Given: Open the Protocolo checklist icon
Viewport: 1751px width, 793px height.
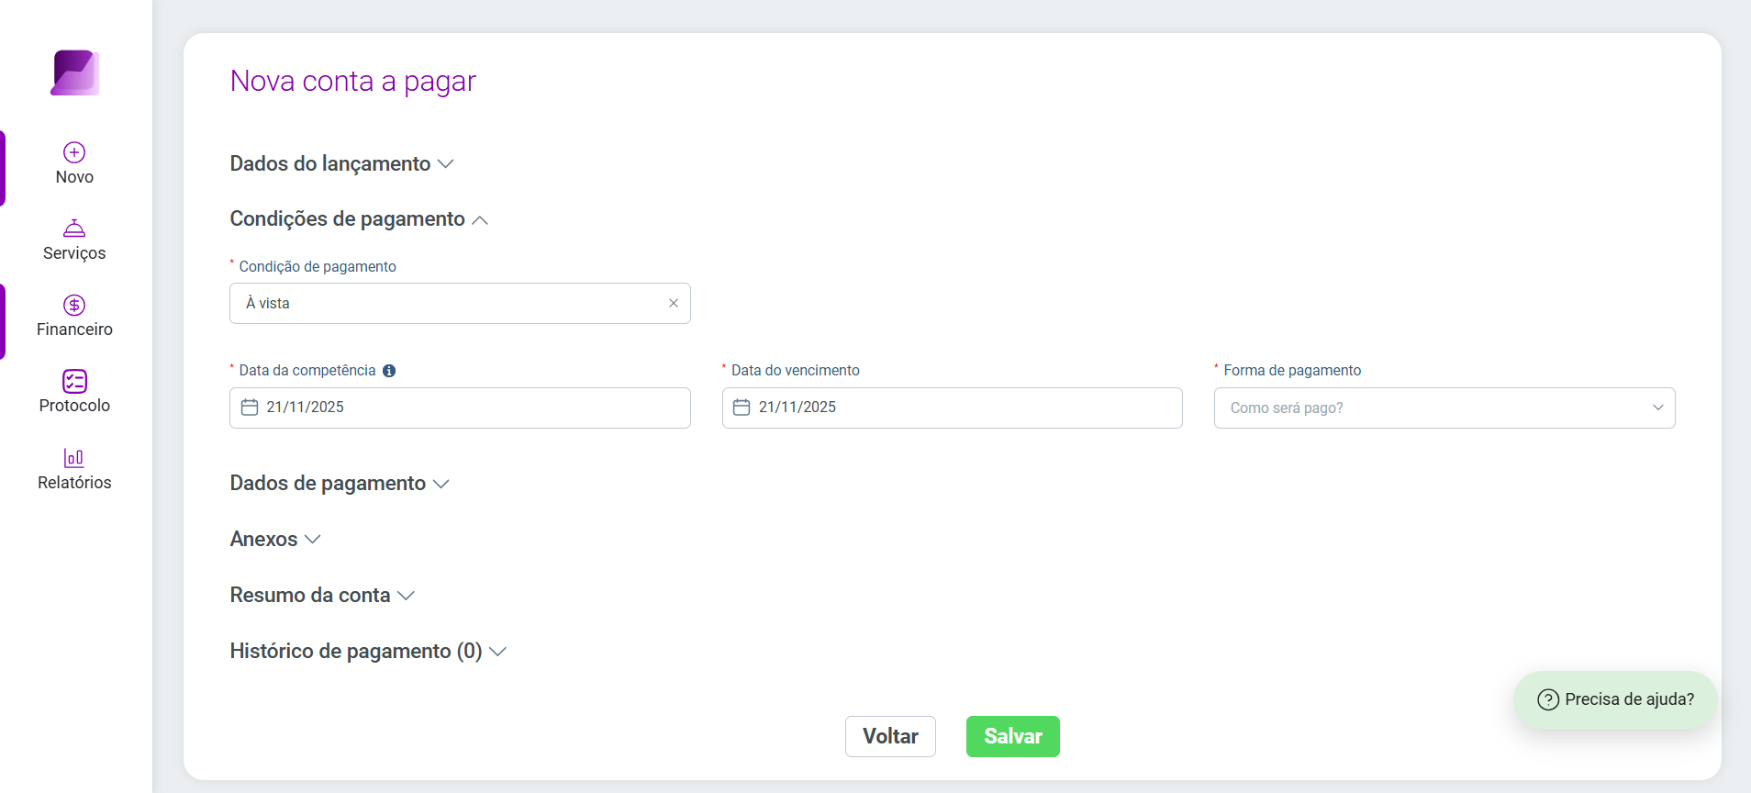Looking at the screenshot, I should pos(74,381).
